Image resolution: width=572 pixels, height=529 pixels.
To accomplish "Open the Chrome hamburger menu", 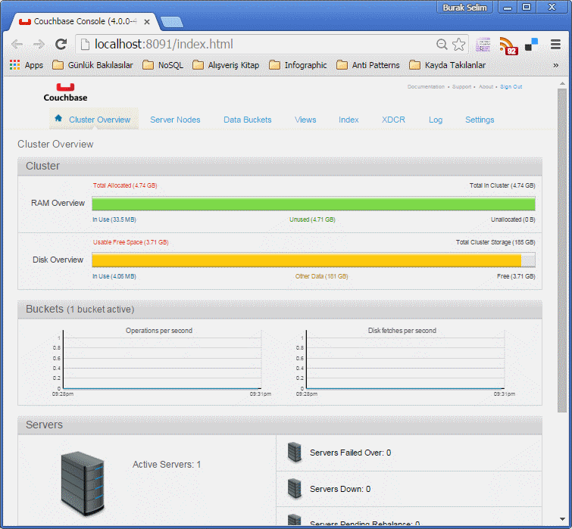I will [x=555, y=45].
